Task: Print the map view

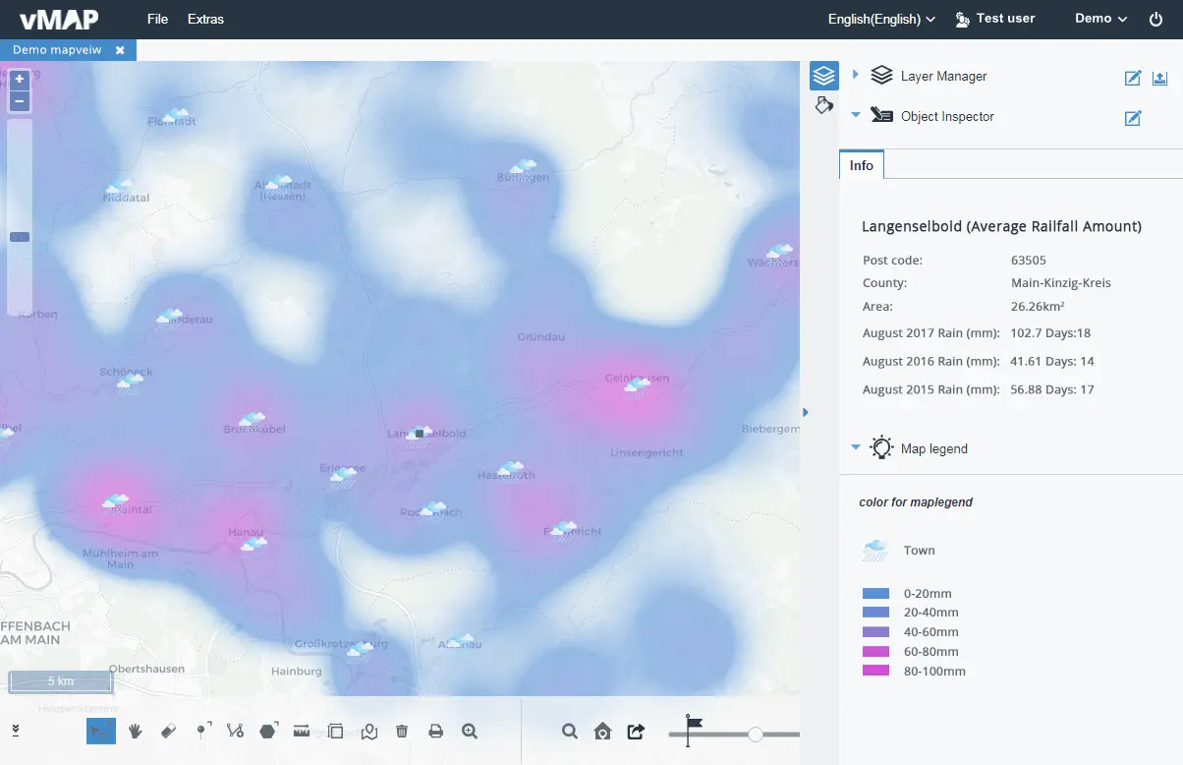Action: click(436, 731)
